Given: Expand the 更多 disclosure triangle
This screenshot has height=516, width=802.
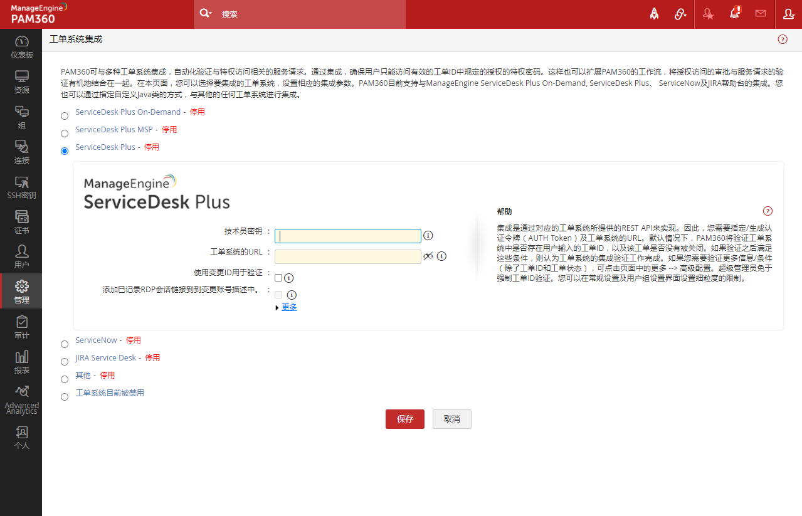Looking at the screenshot, I should point(277,308).
